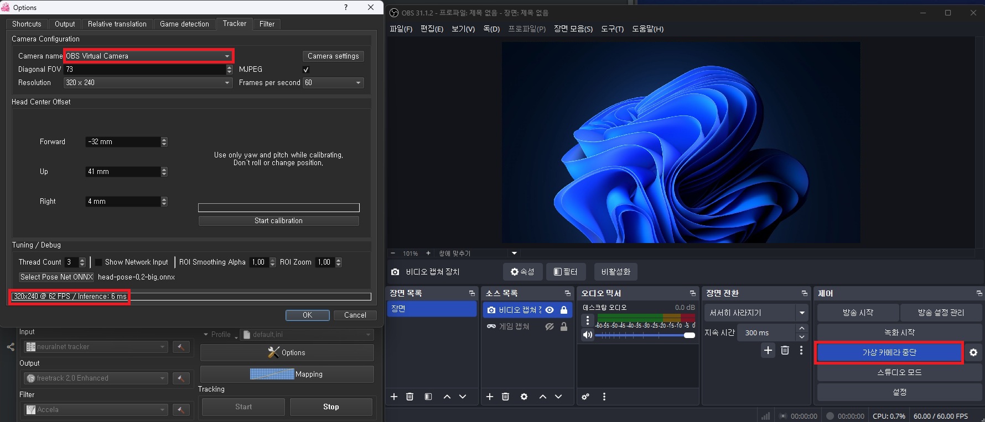The width and height of the screenshot is (985, 422).
Task: Click the Forward offset input field
Action: [123, 142]
